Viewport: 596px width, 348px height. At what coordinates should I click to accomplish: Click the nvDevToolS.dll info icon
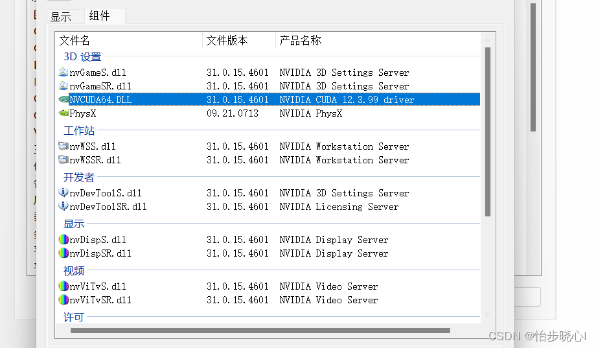coord(63,192)
